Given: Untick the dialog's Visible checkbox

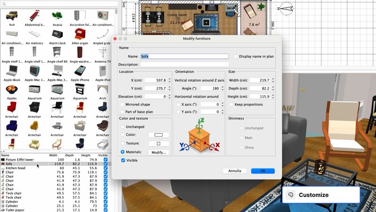Looking at the screenshot, I should (x=123, y=160).
